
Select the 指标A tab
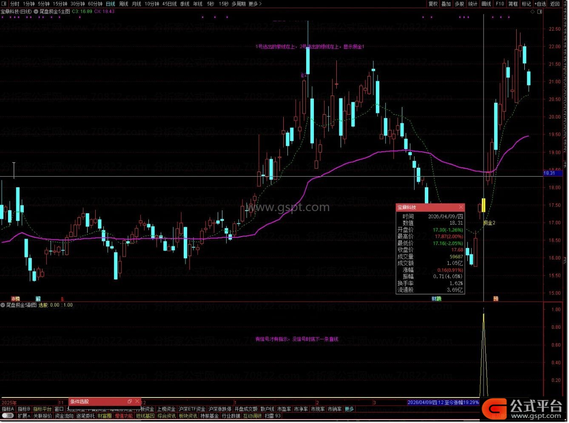(x=8, y=409)
